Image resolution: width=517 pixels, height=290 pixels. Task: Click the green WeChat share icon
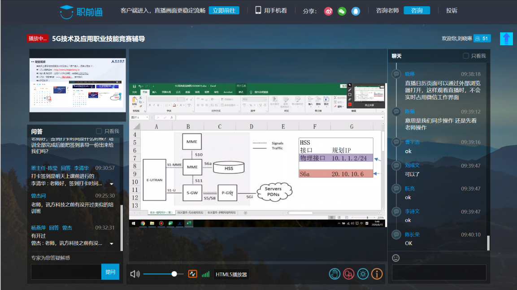(x=342, y=11)
